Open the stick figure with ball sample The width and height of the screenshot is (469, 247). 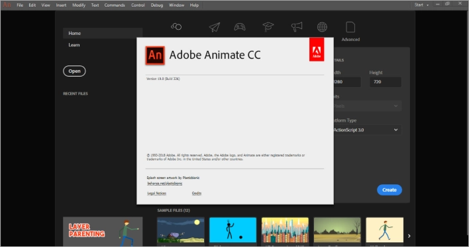(233, 230)
